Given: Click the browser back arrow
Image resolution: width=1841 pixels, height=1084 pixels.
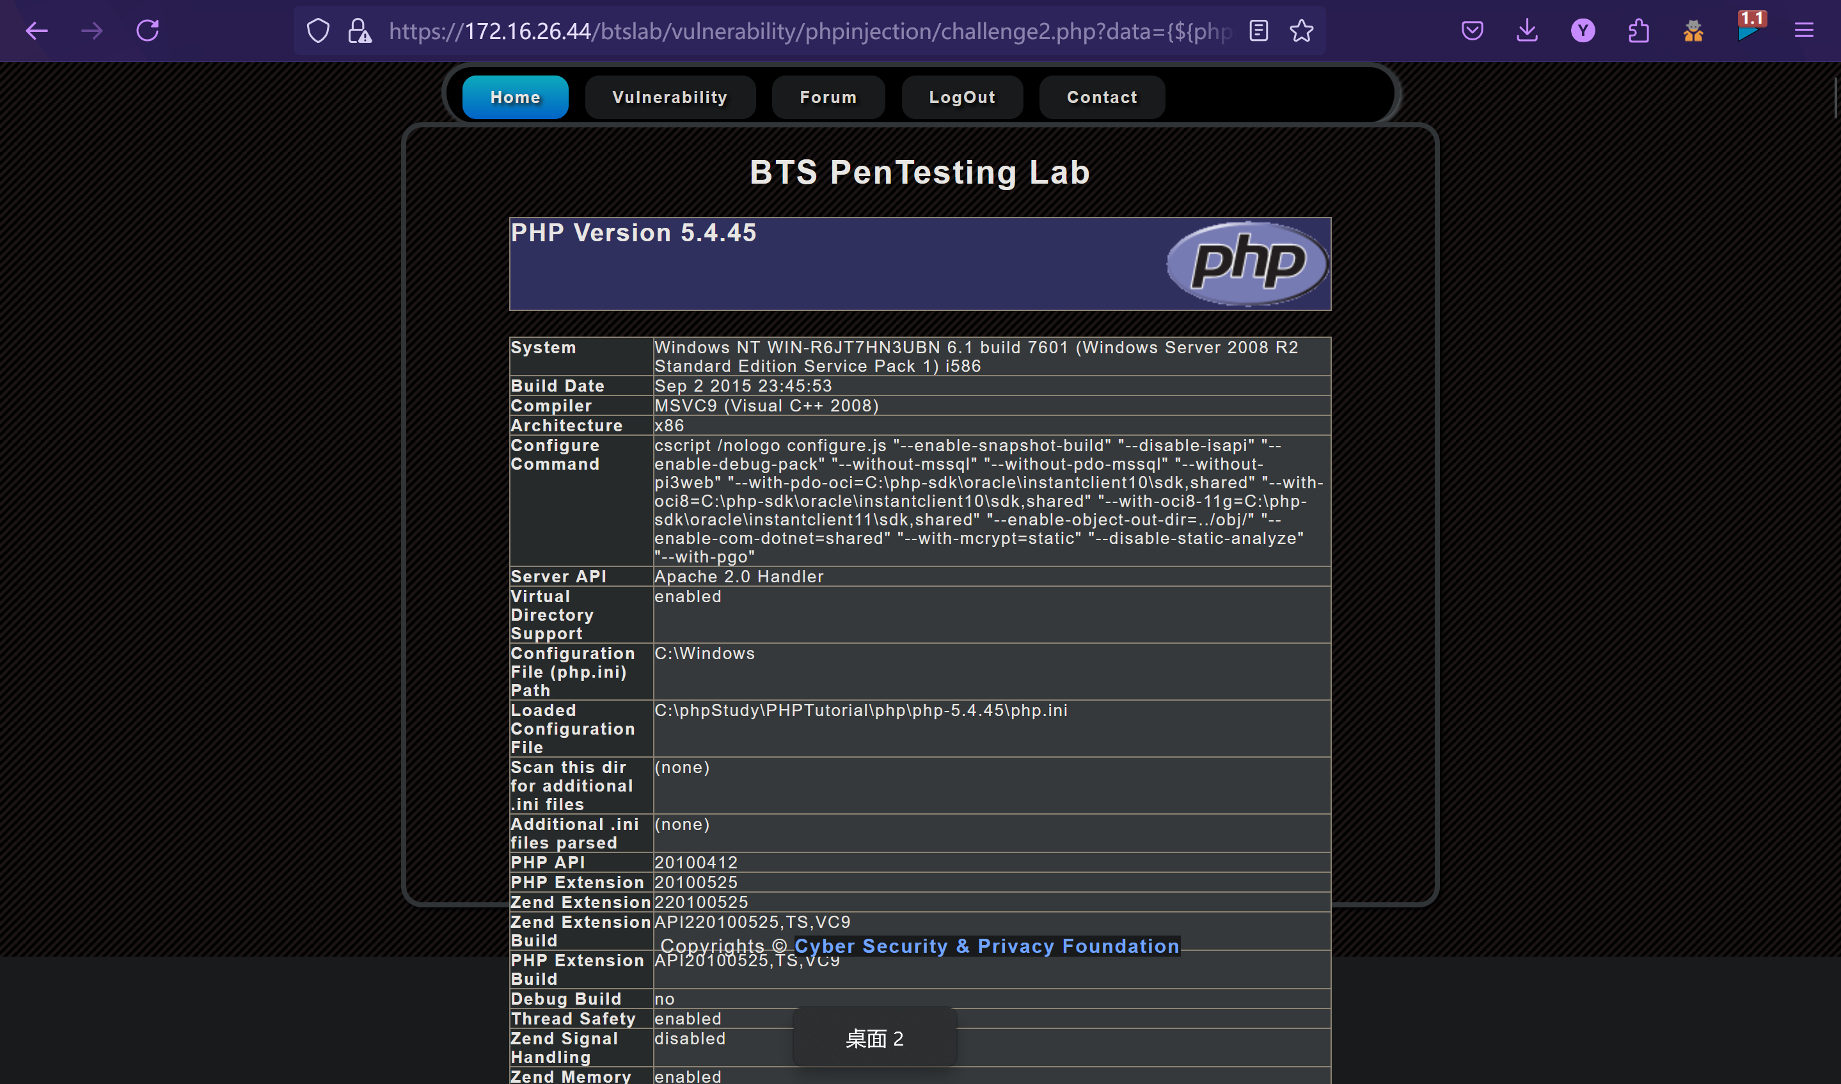Looking at the screenshot, I should tap(36, 31).
